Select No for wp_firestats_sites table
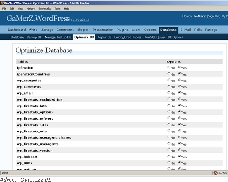 [x=169, y=124]
